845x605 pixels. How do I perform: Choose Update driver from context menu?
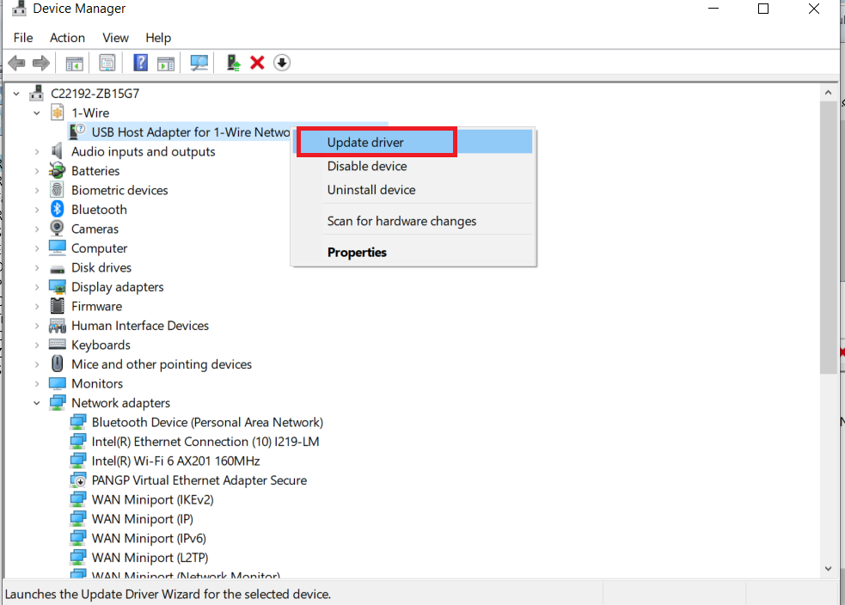365,143
